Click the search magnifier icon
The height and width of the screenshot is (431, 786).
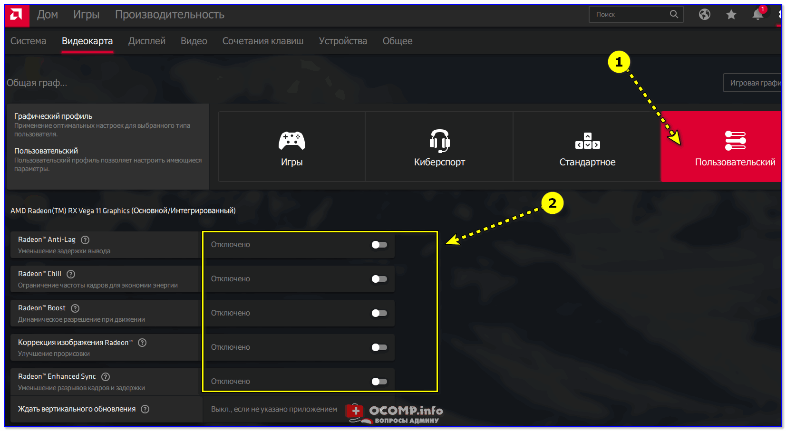[x=674, y=14]
